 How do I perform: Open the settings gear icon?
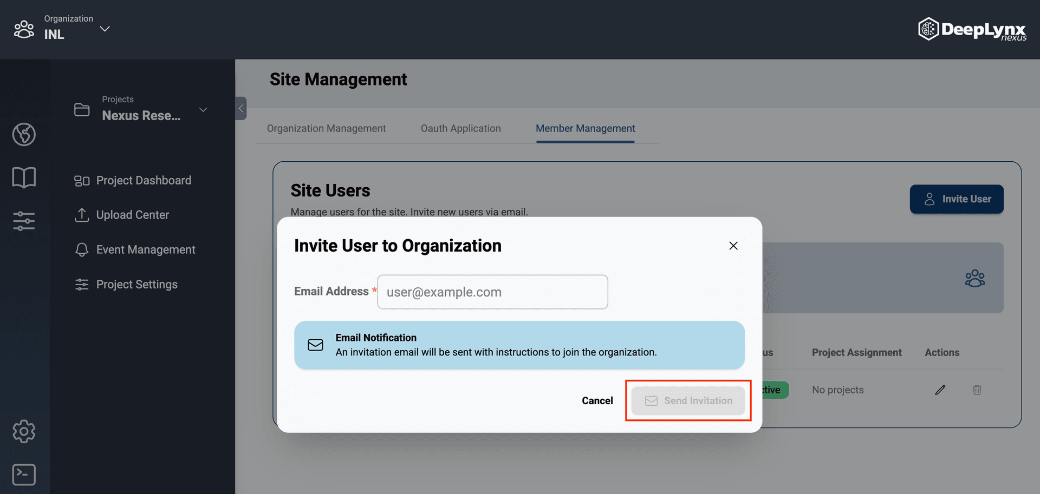pos(24,431)
